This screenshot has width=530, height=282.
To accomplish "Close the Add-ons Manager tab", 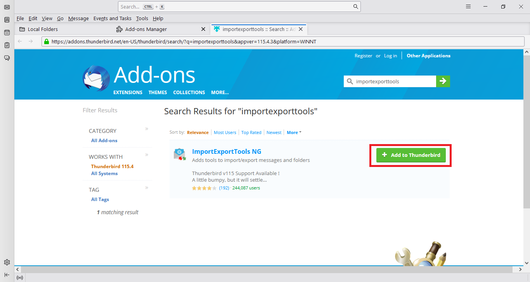I will coord(203,29).
